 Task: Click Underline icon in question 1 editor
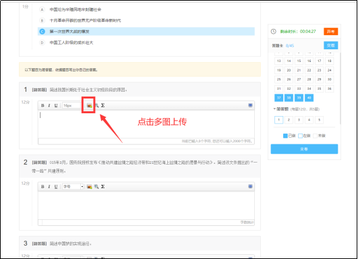56,105
